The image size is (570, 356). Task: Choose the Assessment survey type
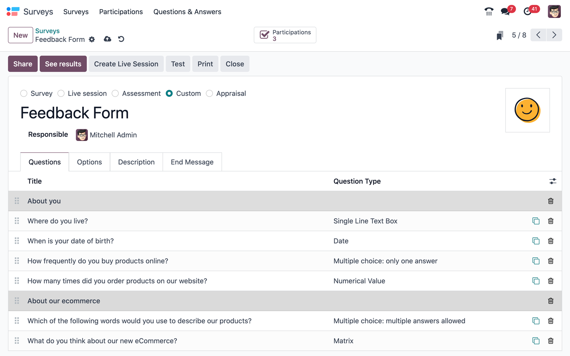click(x=115, y=93)
